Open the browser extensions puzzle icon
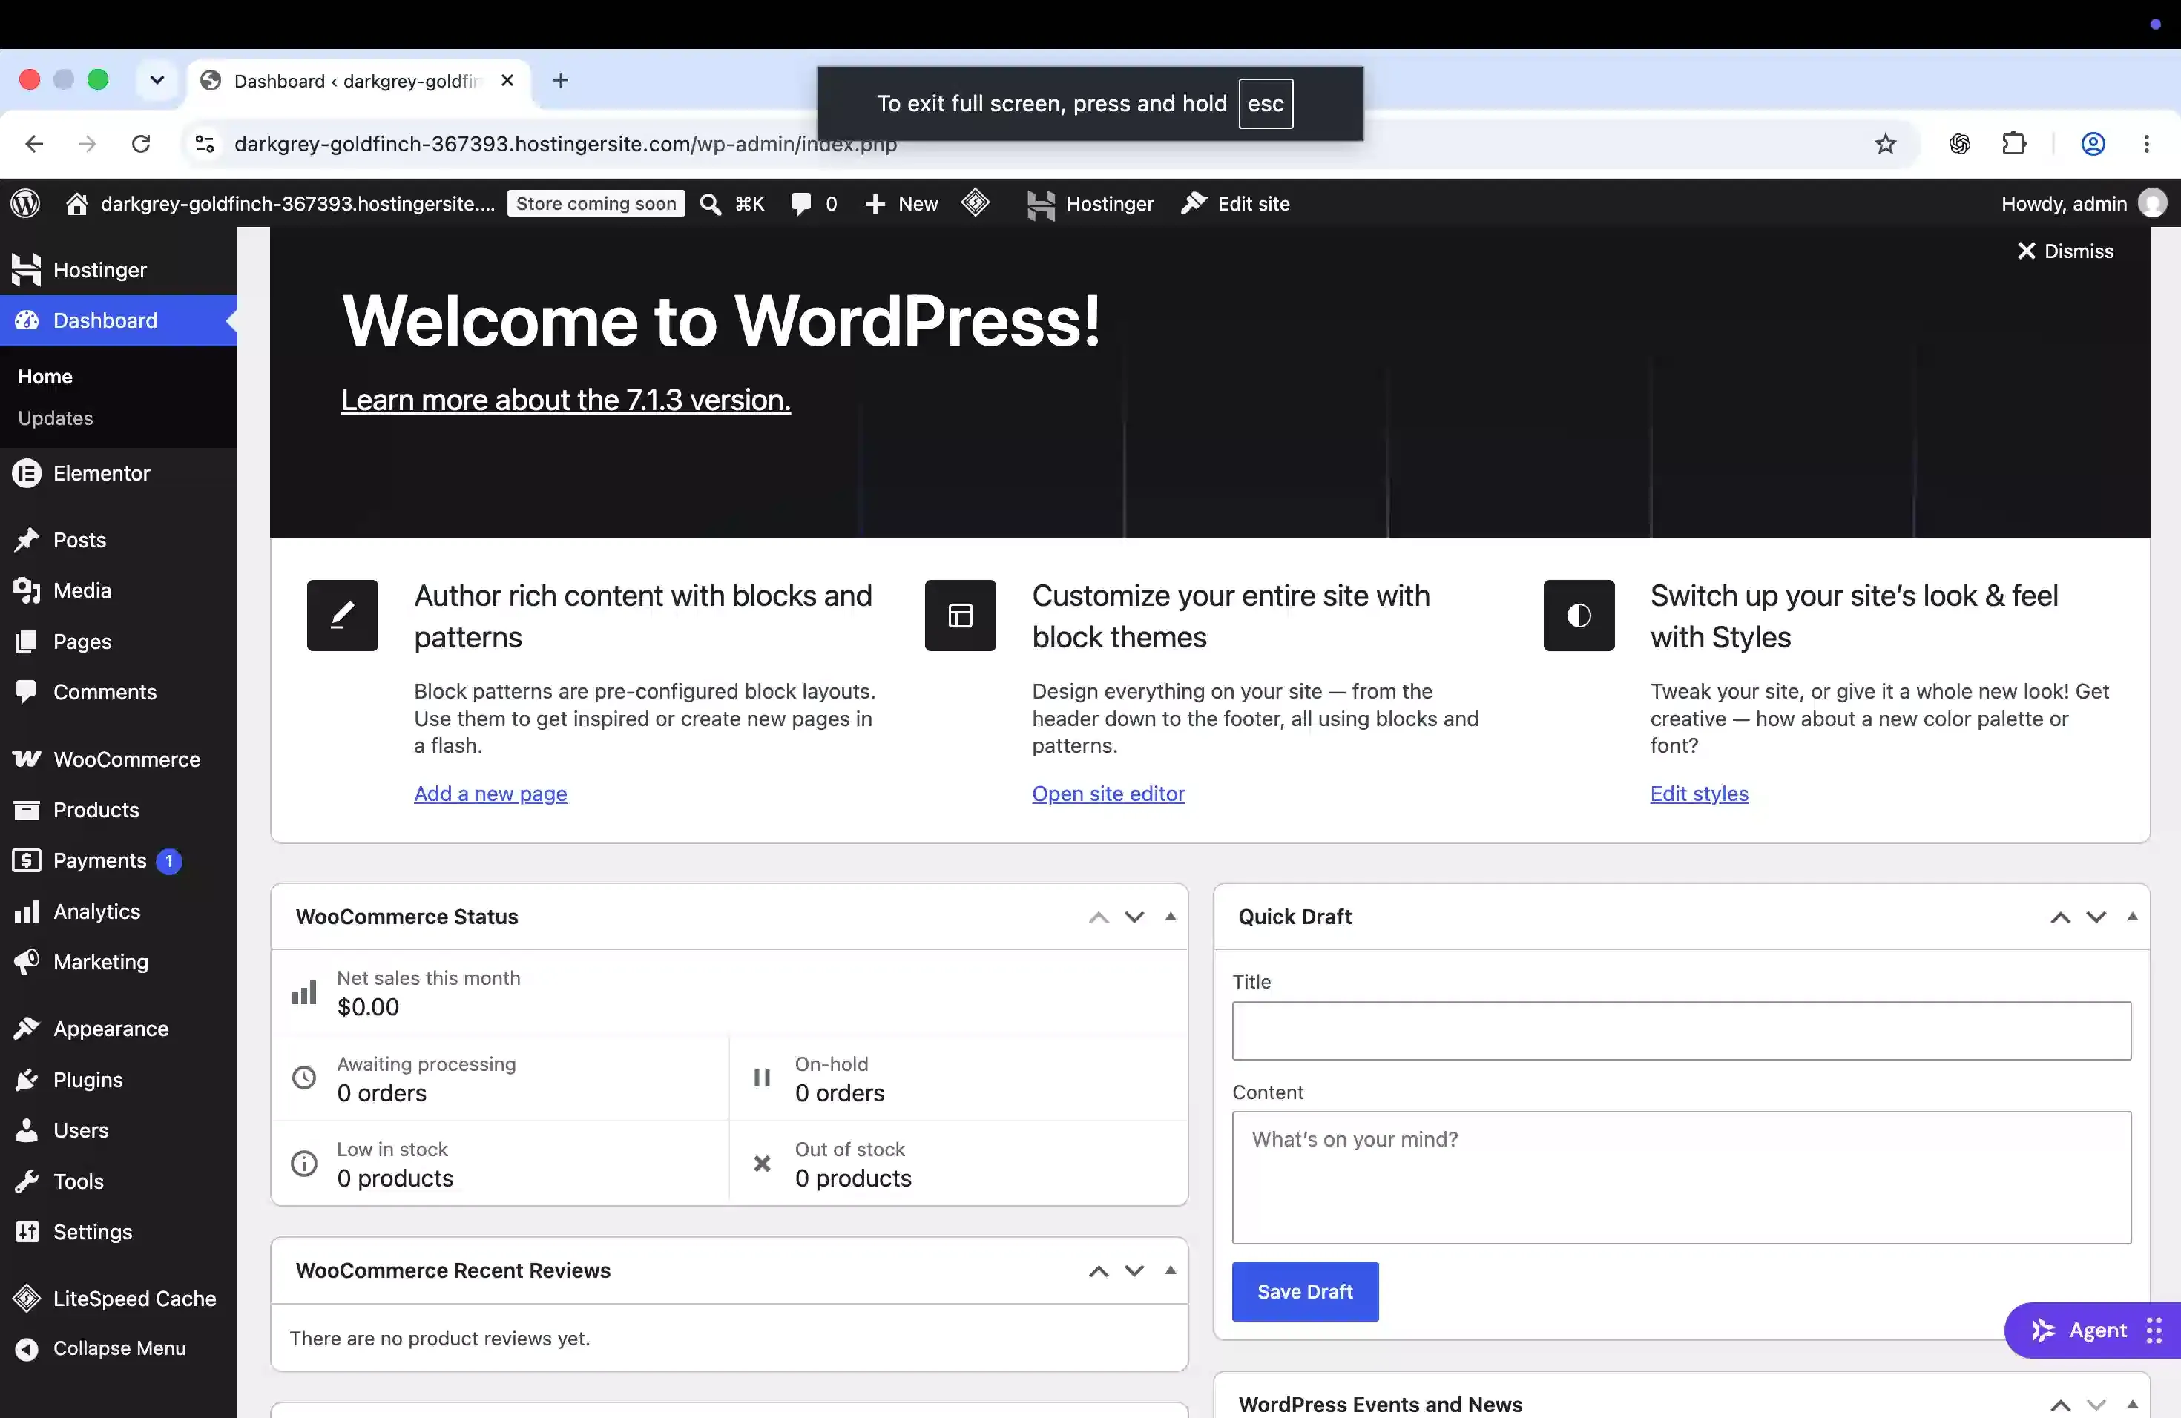Image resolution: width=2181 pixels, height=1418 pixels. (x=2013, y=144)
